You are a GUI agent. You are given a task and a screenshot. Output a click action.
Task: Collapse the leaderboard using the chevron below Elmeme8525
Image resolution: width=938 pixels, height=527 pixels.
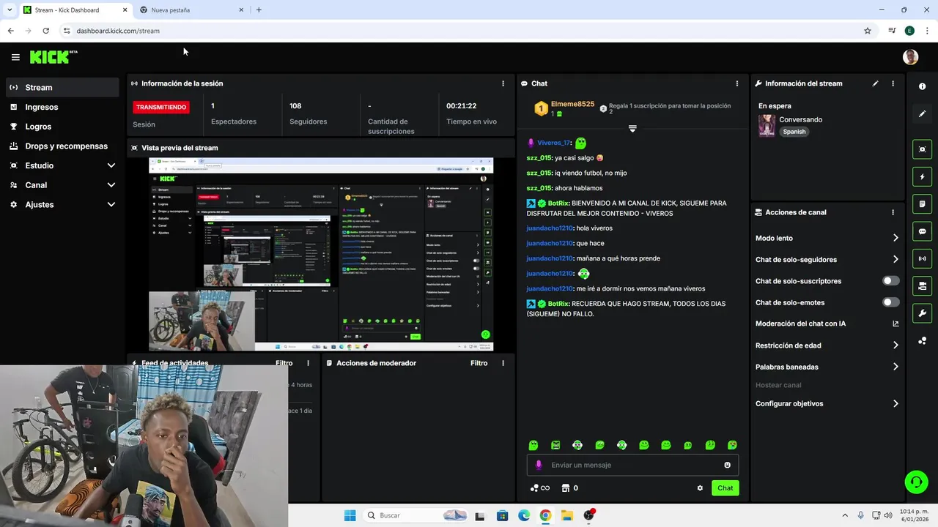[632, 129]
